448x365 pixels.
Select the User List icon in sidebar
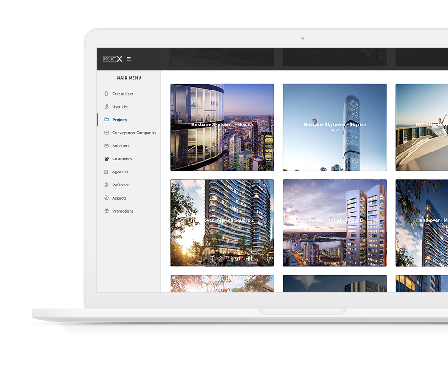point(106,107)
